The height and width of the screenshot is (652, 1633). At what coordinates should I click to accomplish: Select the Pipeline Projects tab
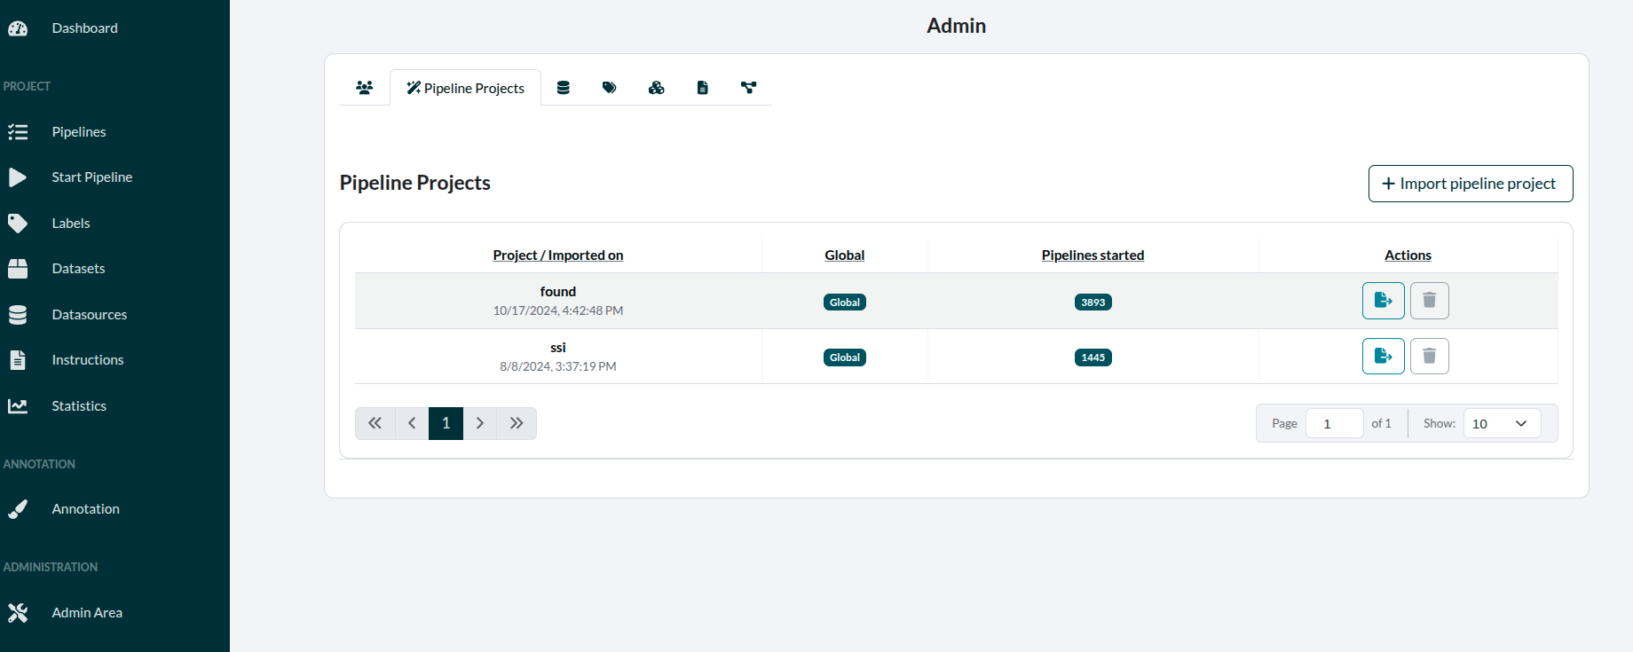click(x=466, y=88)
